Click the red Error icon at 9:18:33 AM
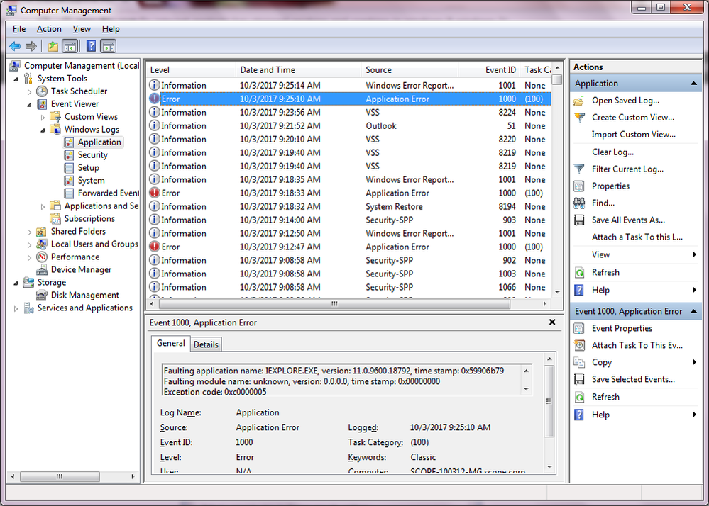 pos(155,193)
